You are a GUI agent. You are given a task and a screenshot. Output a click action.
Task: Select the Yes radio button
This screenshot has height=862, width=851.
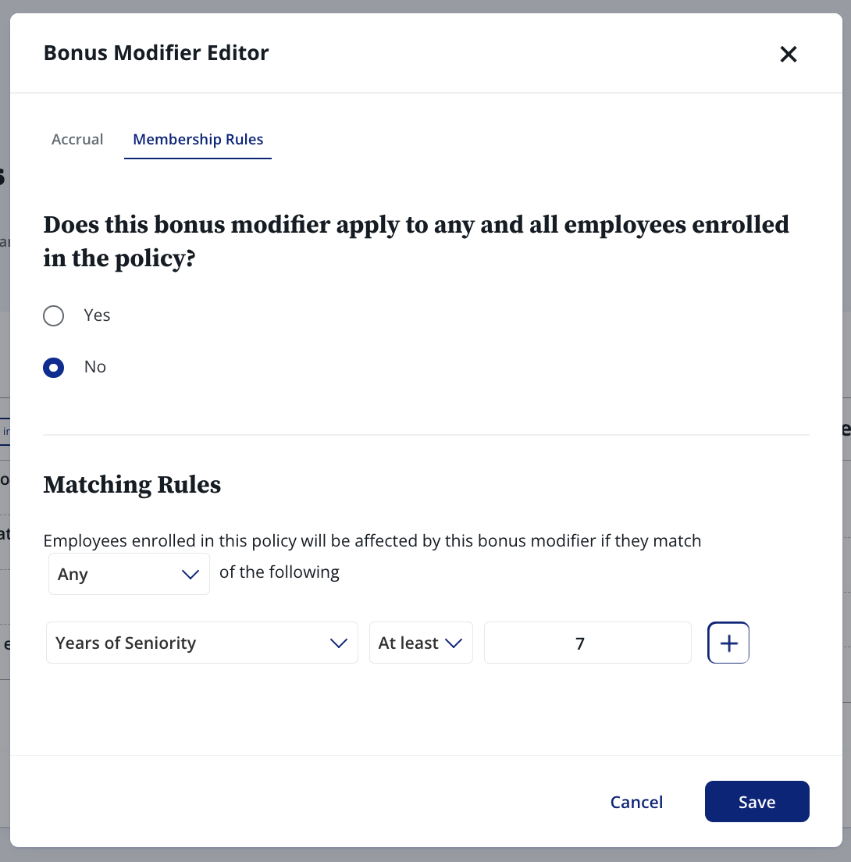pyautogui.click(x=53, y=315)
